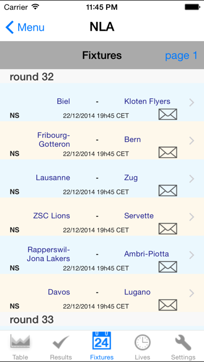Go back to Menu
The width and height of the screenshot is (204, 362).
pos(25,27)
